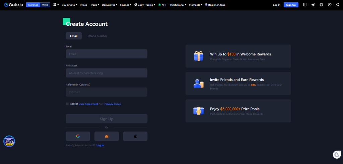
Task: Focus the Email input field
Action: point(107,54)
